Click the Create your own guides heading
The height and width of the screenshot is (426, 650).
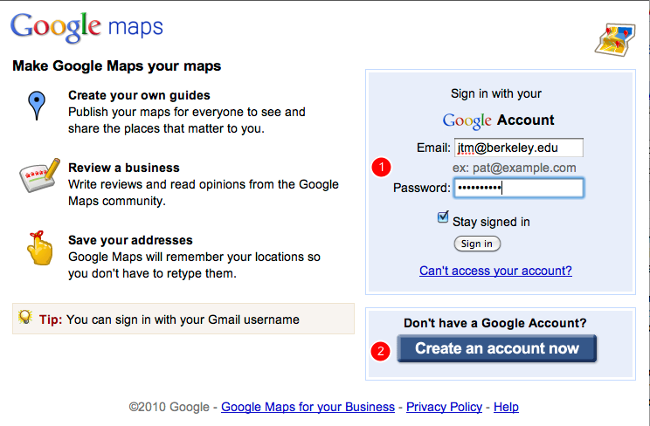[139, 95]
